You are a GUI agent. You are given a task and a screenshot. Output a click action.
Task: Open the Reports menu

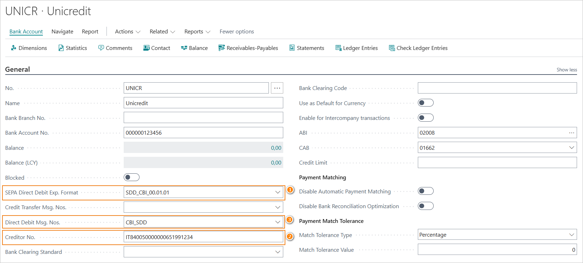[x=197, y=32]
